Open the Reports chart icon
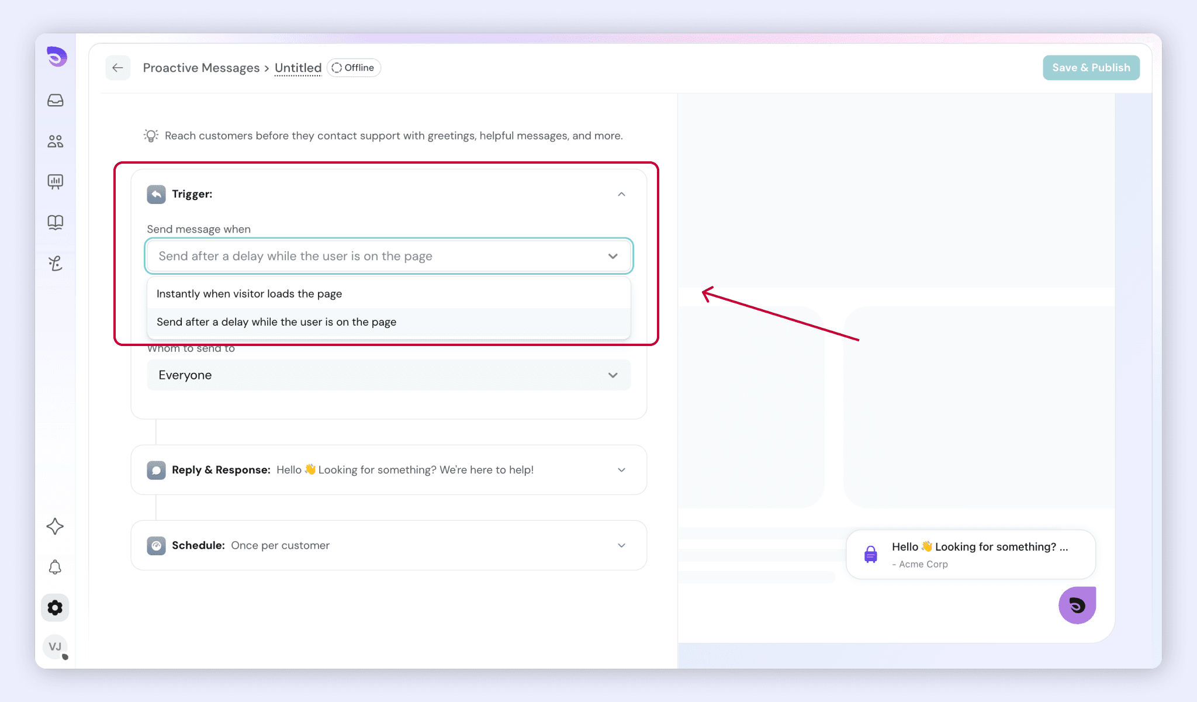Screen dimensions: 1197x702 56,182
